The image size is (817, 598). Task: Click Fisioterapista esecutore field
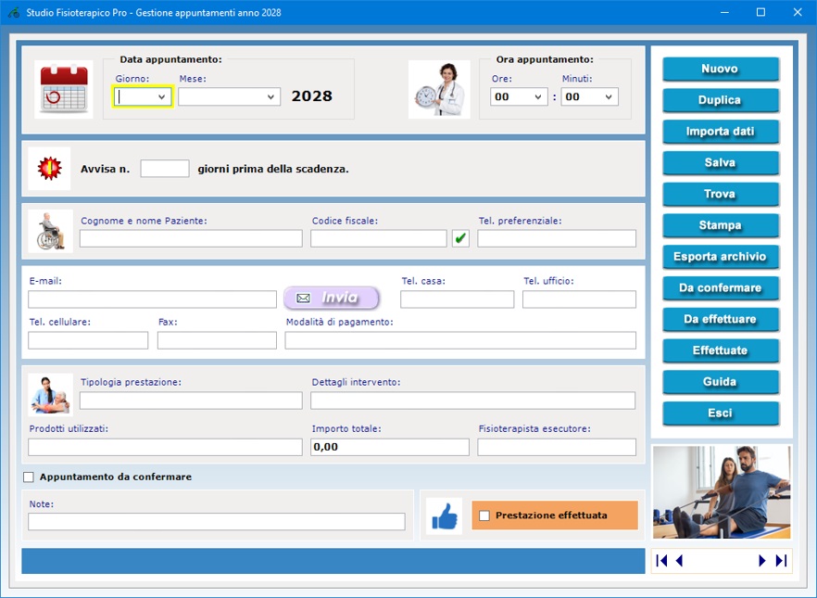(x=557, y=447)
